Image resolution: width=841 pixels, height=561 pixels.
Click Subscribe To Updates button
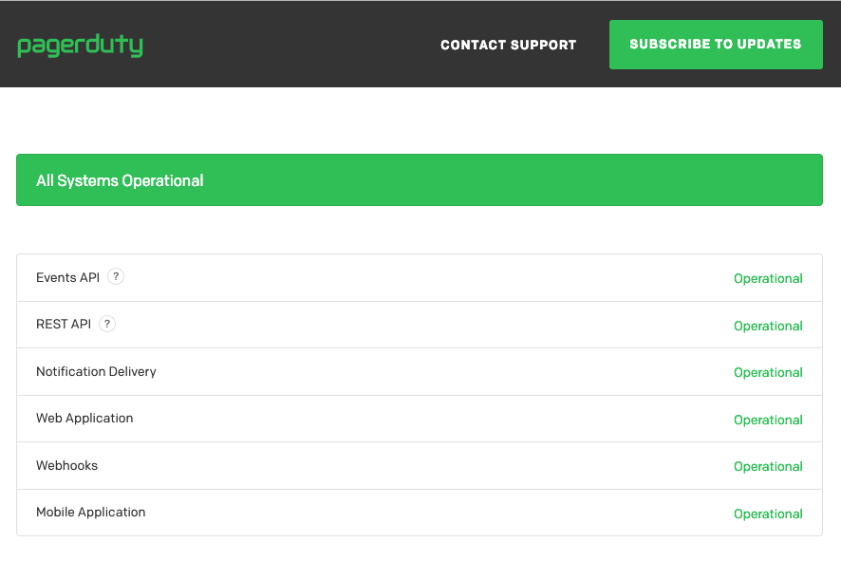click(x=716, y=45)
